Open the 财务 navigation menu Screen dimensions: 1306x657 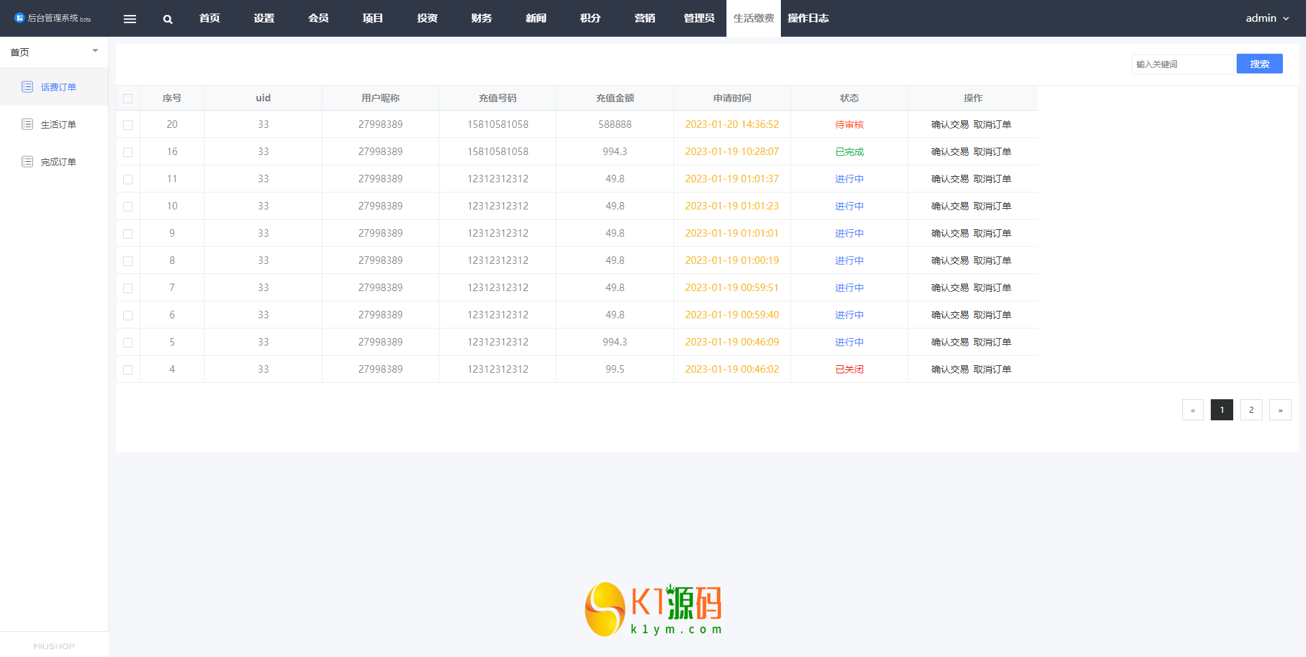point(481,18)
